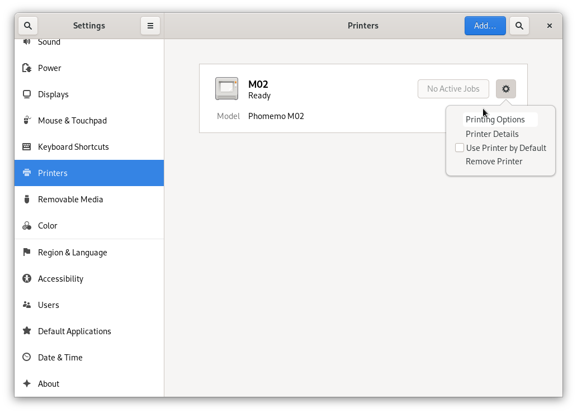Click the Removable Media USB icon

coord(26,200)
